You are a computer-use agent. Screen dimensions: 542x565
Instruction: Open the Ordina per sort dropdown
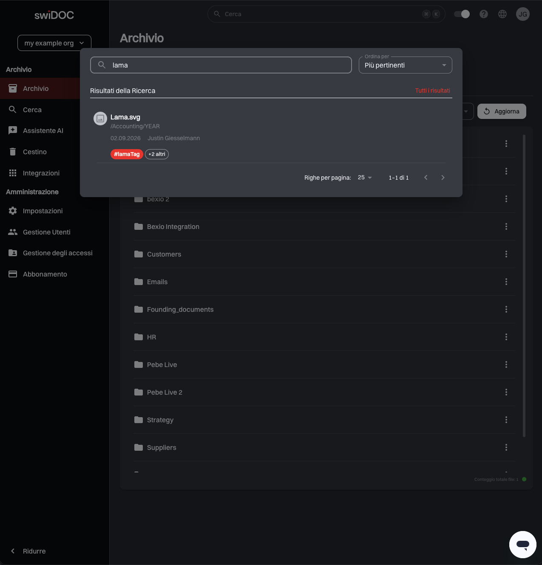[406, 65]
